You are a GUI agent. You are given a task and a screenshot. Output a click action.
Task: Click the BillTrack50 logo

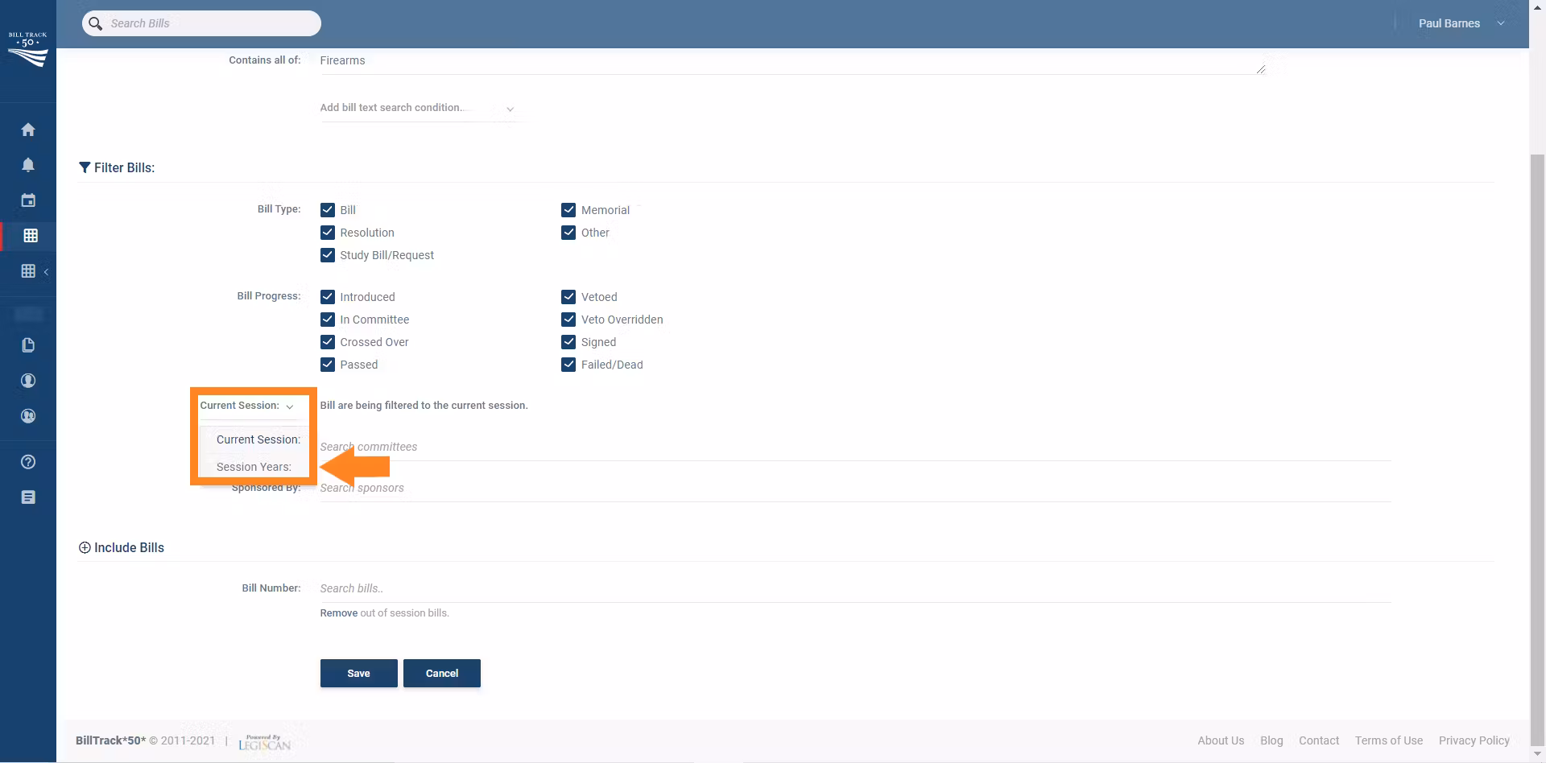click(x=28, y=50)
